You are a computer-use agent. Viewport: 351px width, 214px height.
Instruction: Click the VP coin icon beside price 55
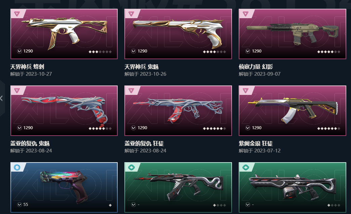(x=19, y=204)
